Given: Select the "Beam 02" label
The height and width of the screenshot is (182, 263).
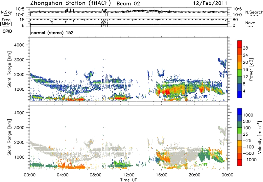Looking at the screenshot, I should click(128, 4).
